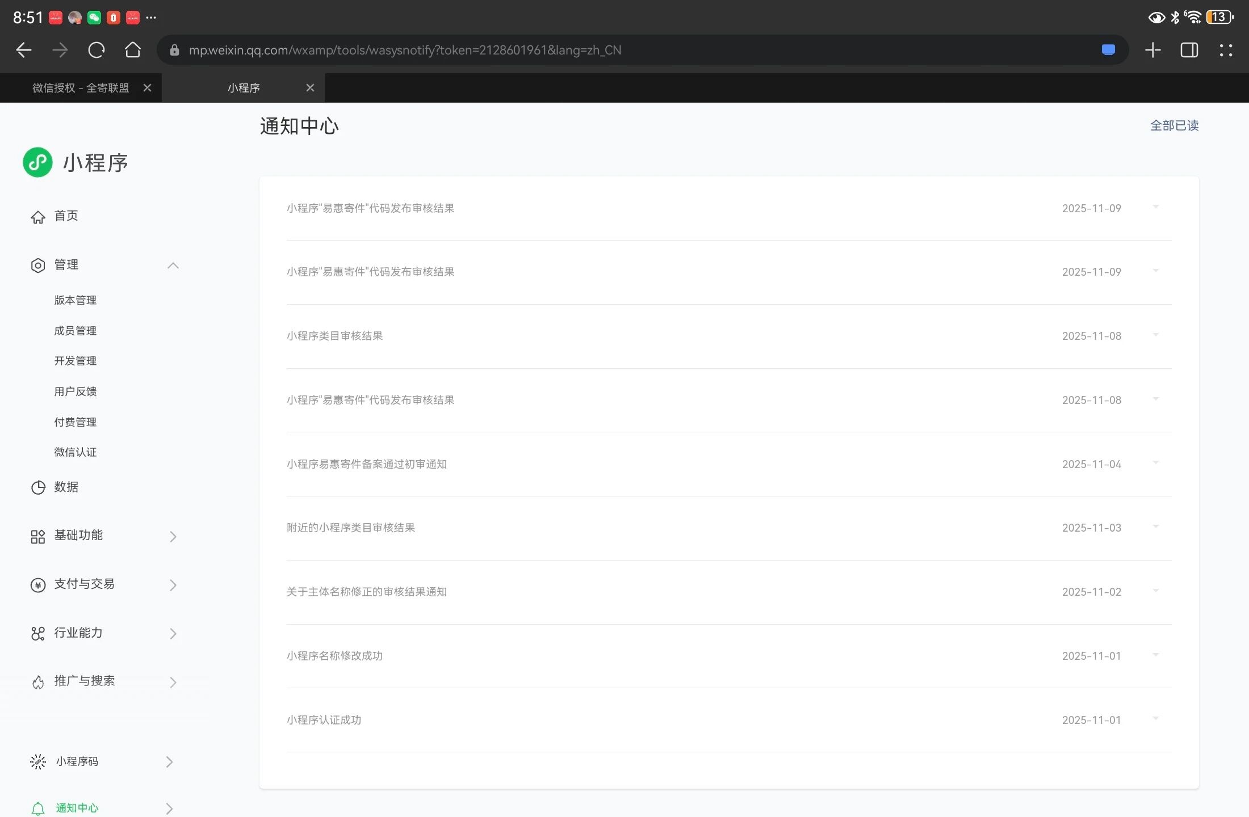Expand 小程序类目审核结果 notification dropdown arrow
This screenshot has height=817, width=1249.
pos(1155,335)
